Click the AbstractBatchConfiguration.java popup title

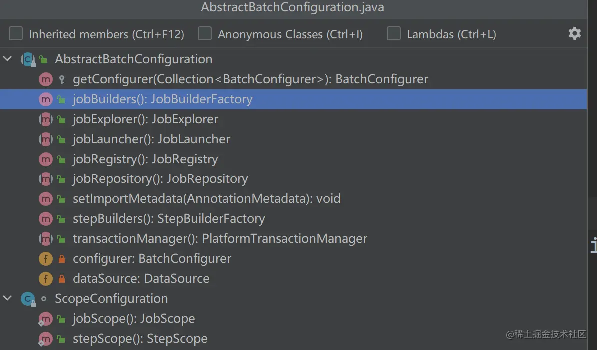[292, 8]
